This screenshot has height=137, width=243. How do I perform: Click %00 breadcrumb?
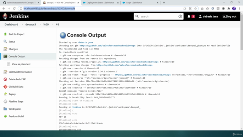pyautogui.click(x=46, y=24)
